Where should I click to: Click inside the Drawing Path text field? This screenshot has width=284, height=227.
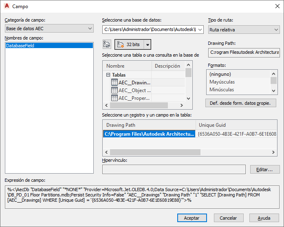244,53
